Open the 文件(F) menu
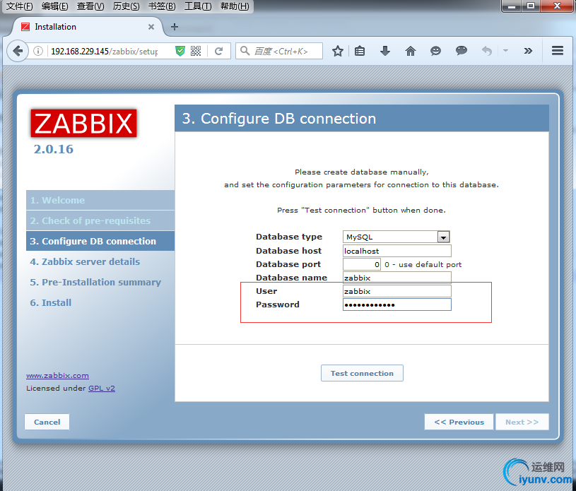576x491 pixels. pos(20,6)
